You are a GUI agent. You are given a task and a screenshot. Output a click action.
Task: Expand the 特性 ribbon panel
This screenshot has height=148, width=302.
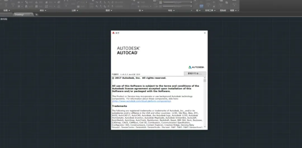tap(171, 10)
